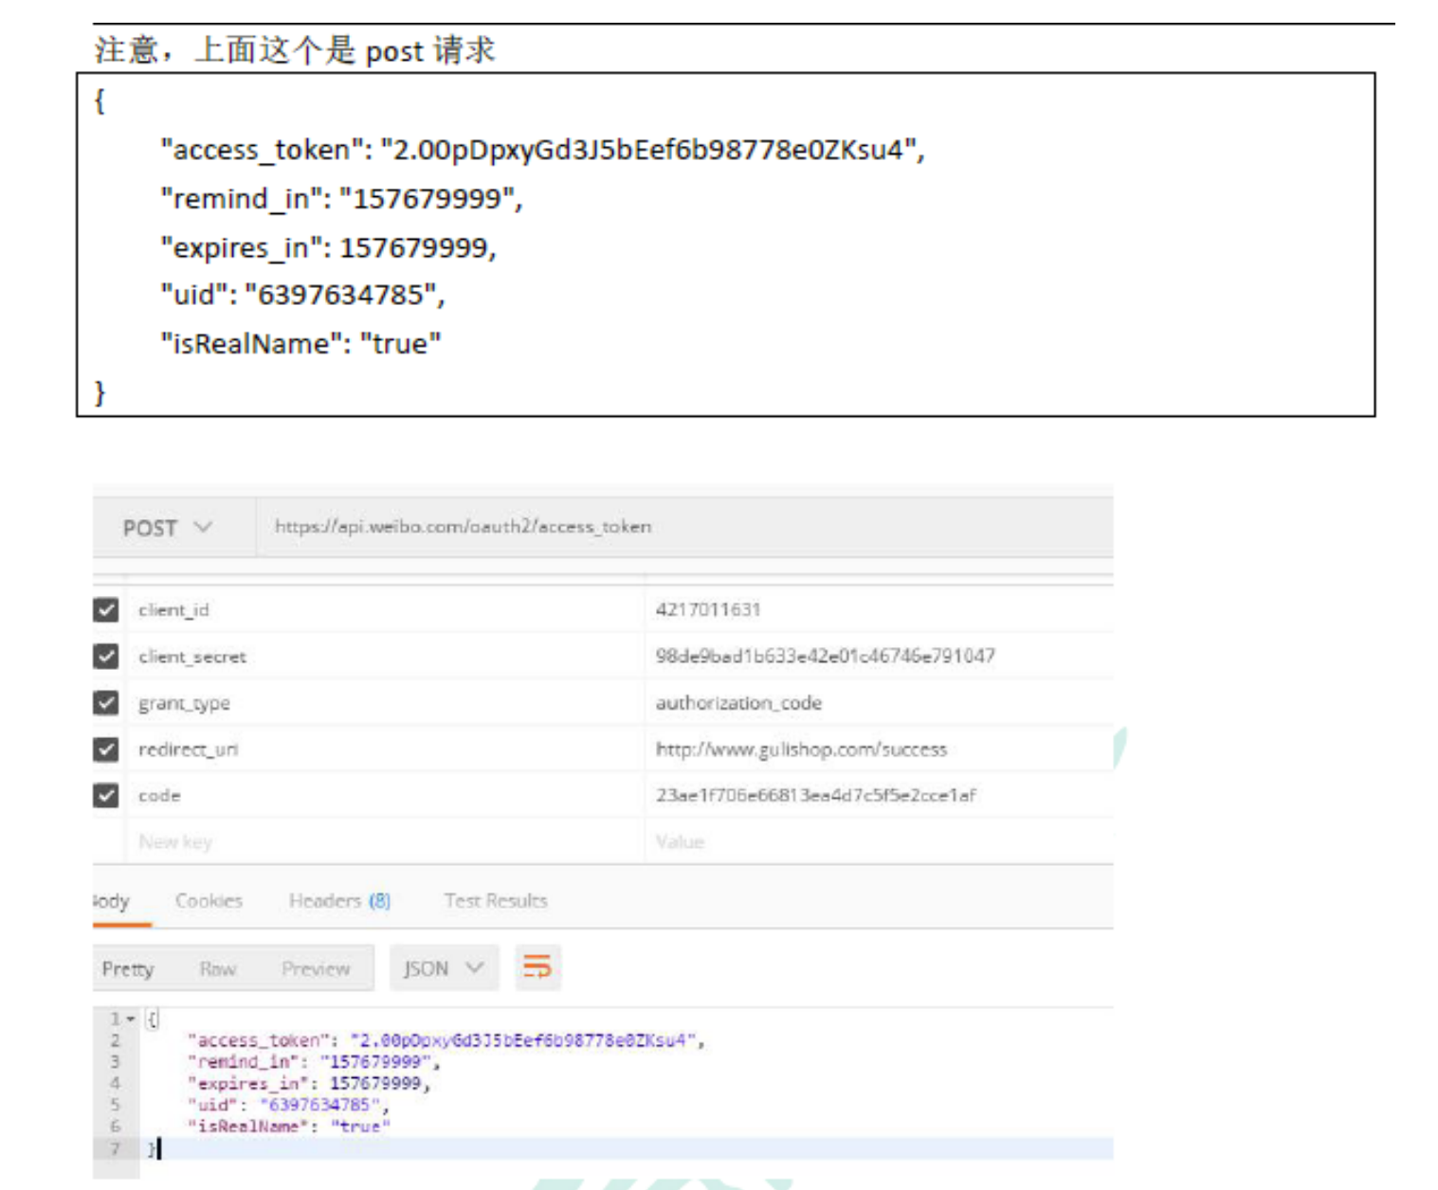This screenshot has height=1190, width=1438.
Task: Click line number 7 in the gutter
Action: pyautogui.click(x=115, y=1148)
